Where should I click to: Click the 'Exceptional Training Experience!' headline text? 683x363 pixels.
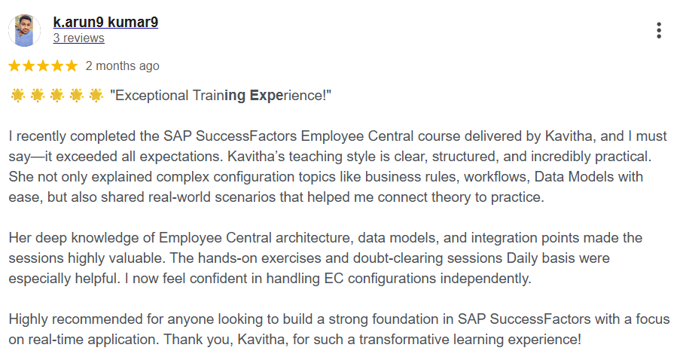pos(221,96)
